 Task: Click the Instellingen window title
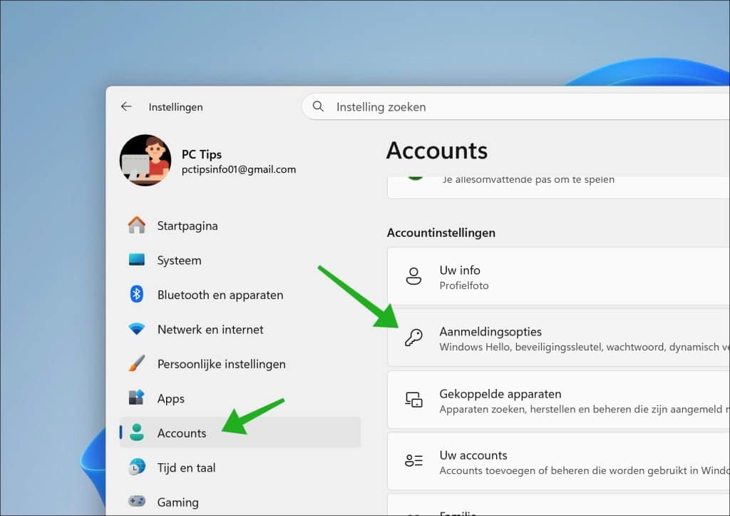click(x=175, y=107)
